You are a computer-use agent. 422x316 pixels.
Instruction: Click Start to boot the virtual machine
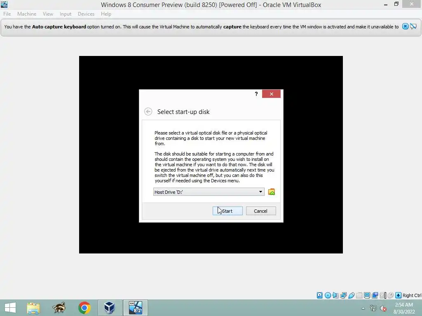(227, 211)
